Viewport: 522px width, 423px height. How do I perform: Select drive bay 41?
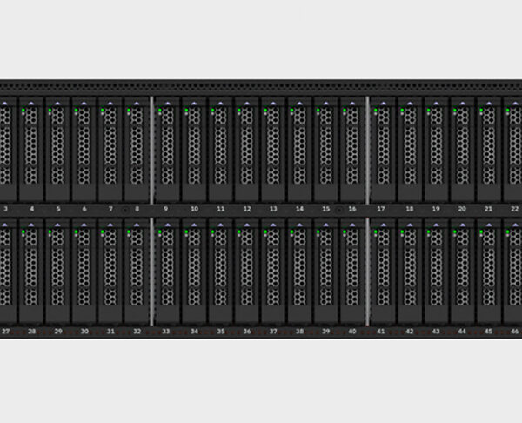tap(383, 271)
